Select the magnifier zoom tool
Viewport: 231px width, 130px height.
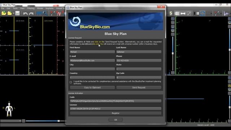click(x=45, y=13)
